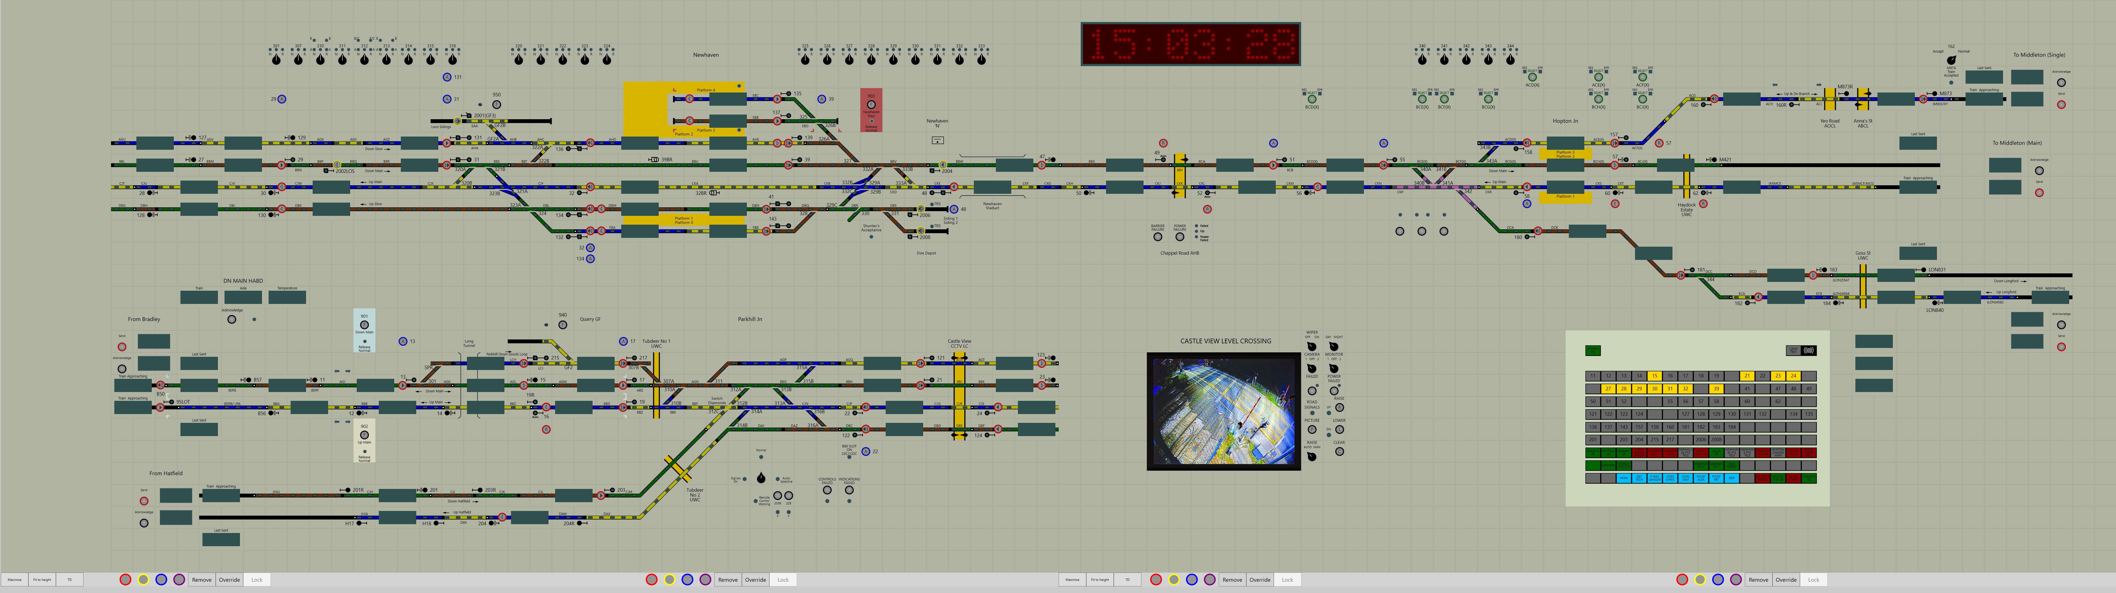The width and height of the screenshot is (2116, 593).
Task: Click the A auto button labeled 134
Action: [x=590, y=259]
